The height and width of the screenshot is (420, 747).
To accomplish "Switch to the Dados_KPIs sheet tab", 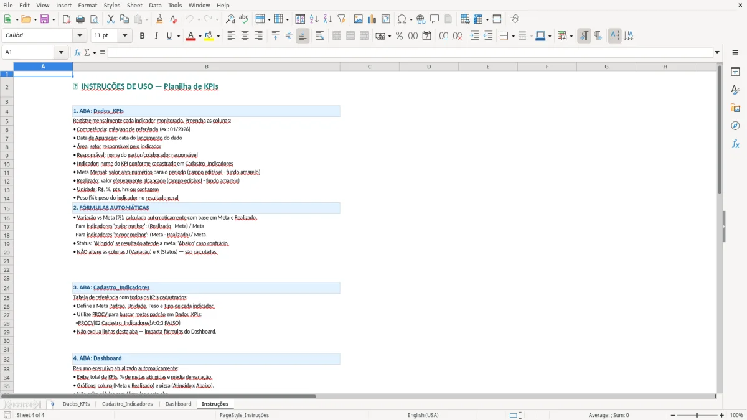I will click(76, 404).
